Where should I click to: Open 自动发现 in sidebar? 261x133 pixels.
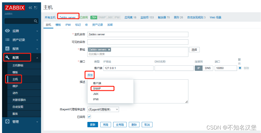pos(18,107)
